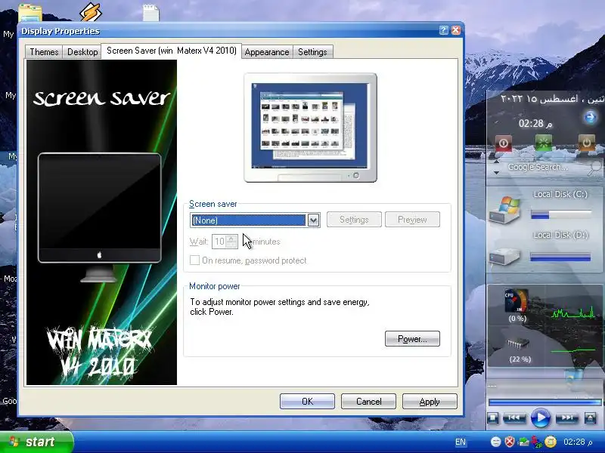Click the stop button in media player gadget
The width and height of the screenshot is (605, 453).
coord(493,418)
